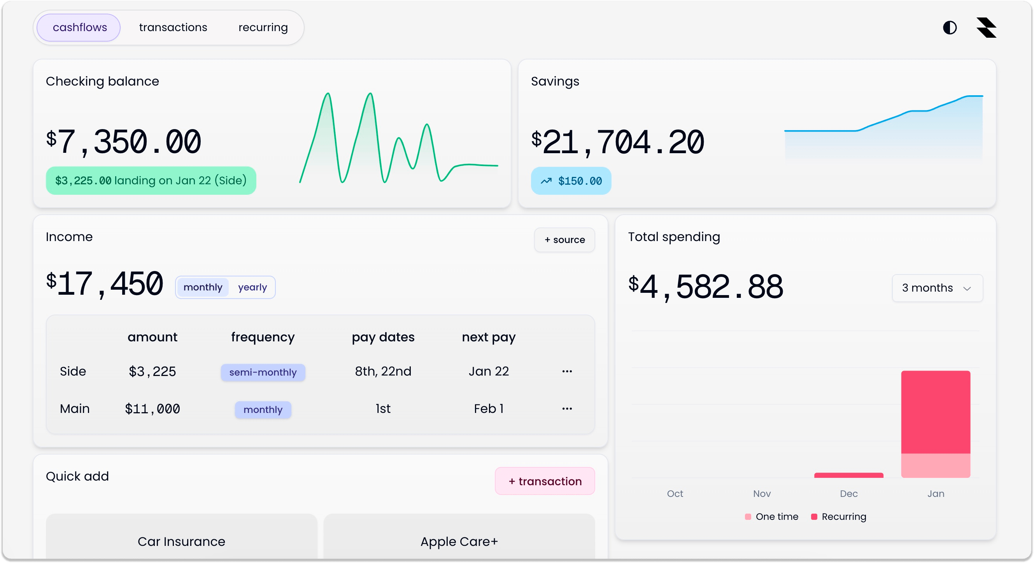1034x563 pixels.
Task: Click the Income heading
Action: coord(69,237)
